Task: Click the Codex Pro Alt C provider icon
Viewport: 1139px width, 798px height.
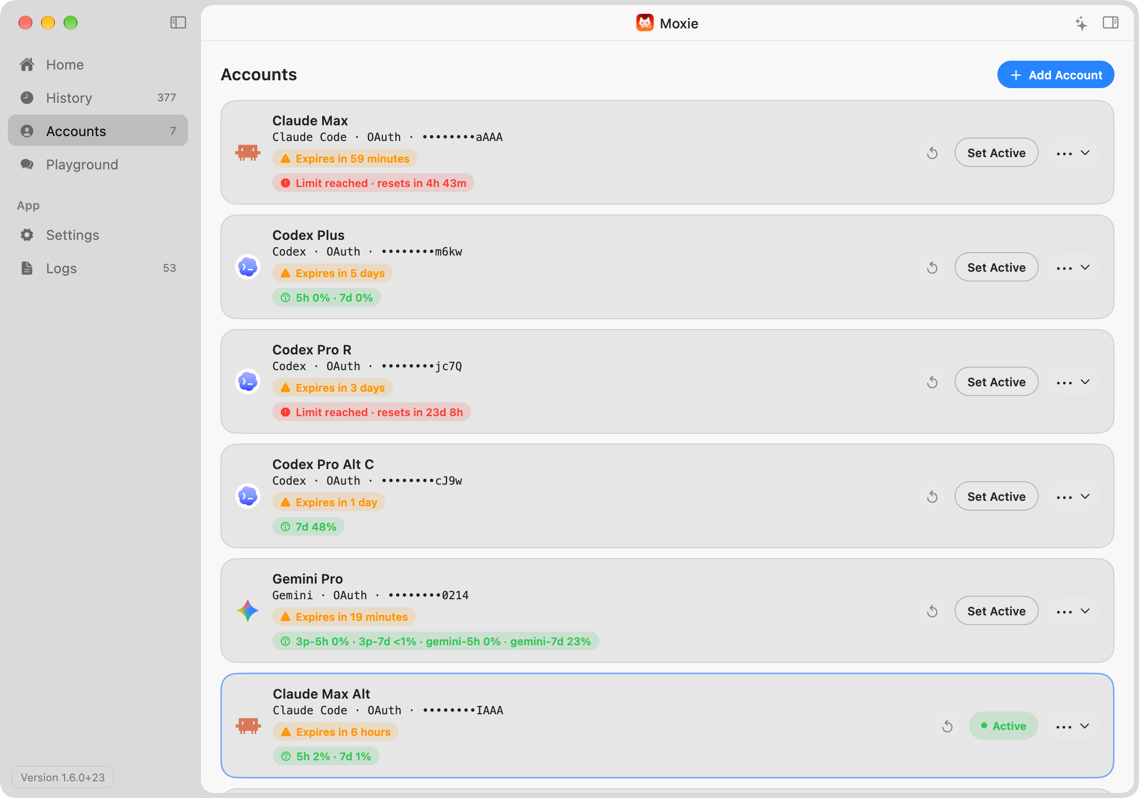Action: point(248,496)
